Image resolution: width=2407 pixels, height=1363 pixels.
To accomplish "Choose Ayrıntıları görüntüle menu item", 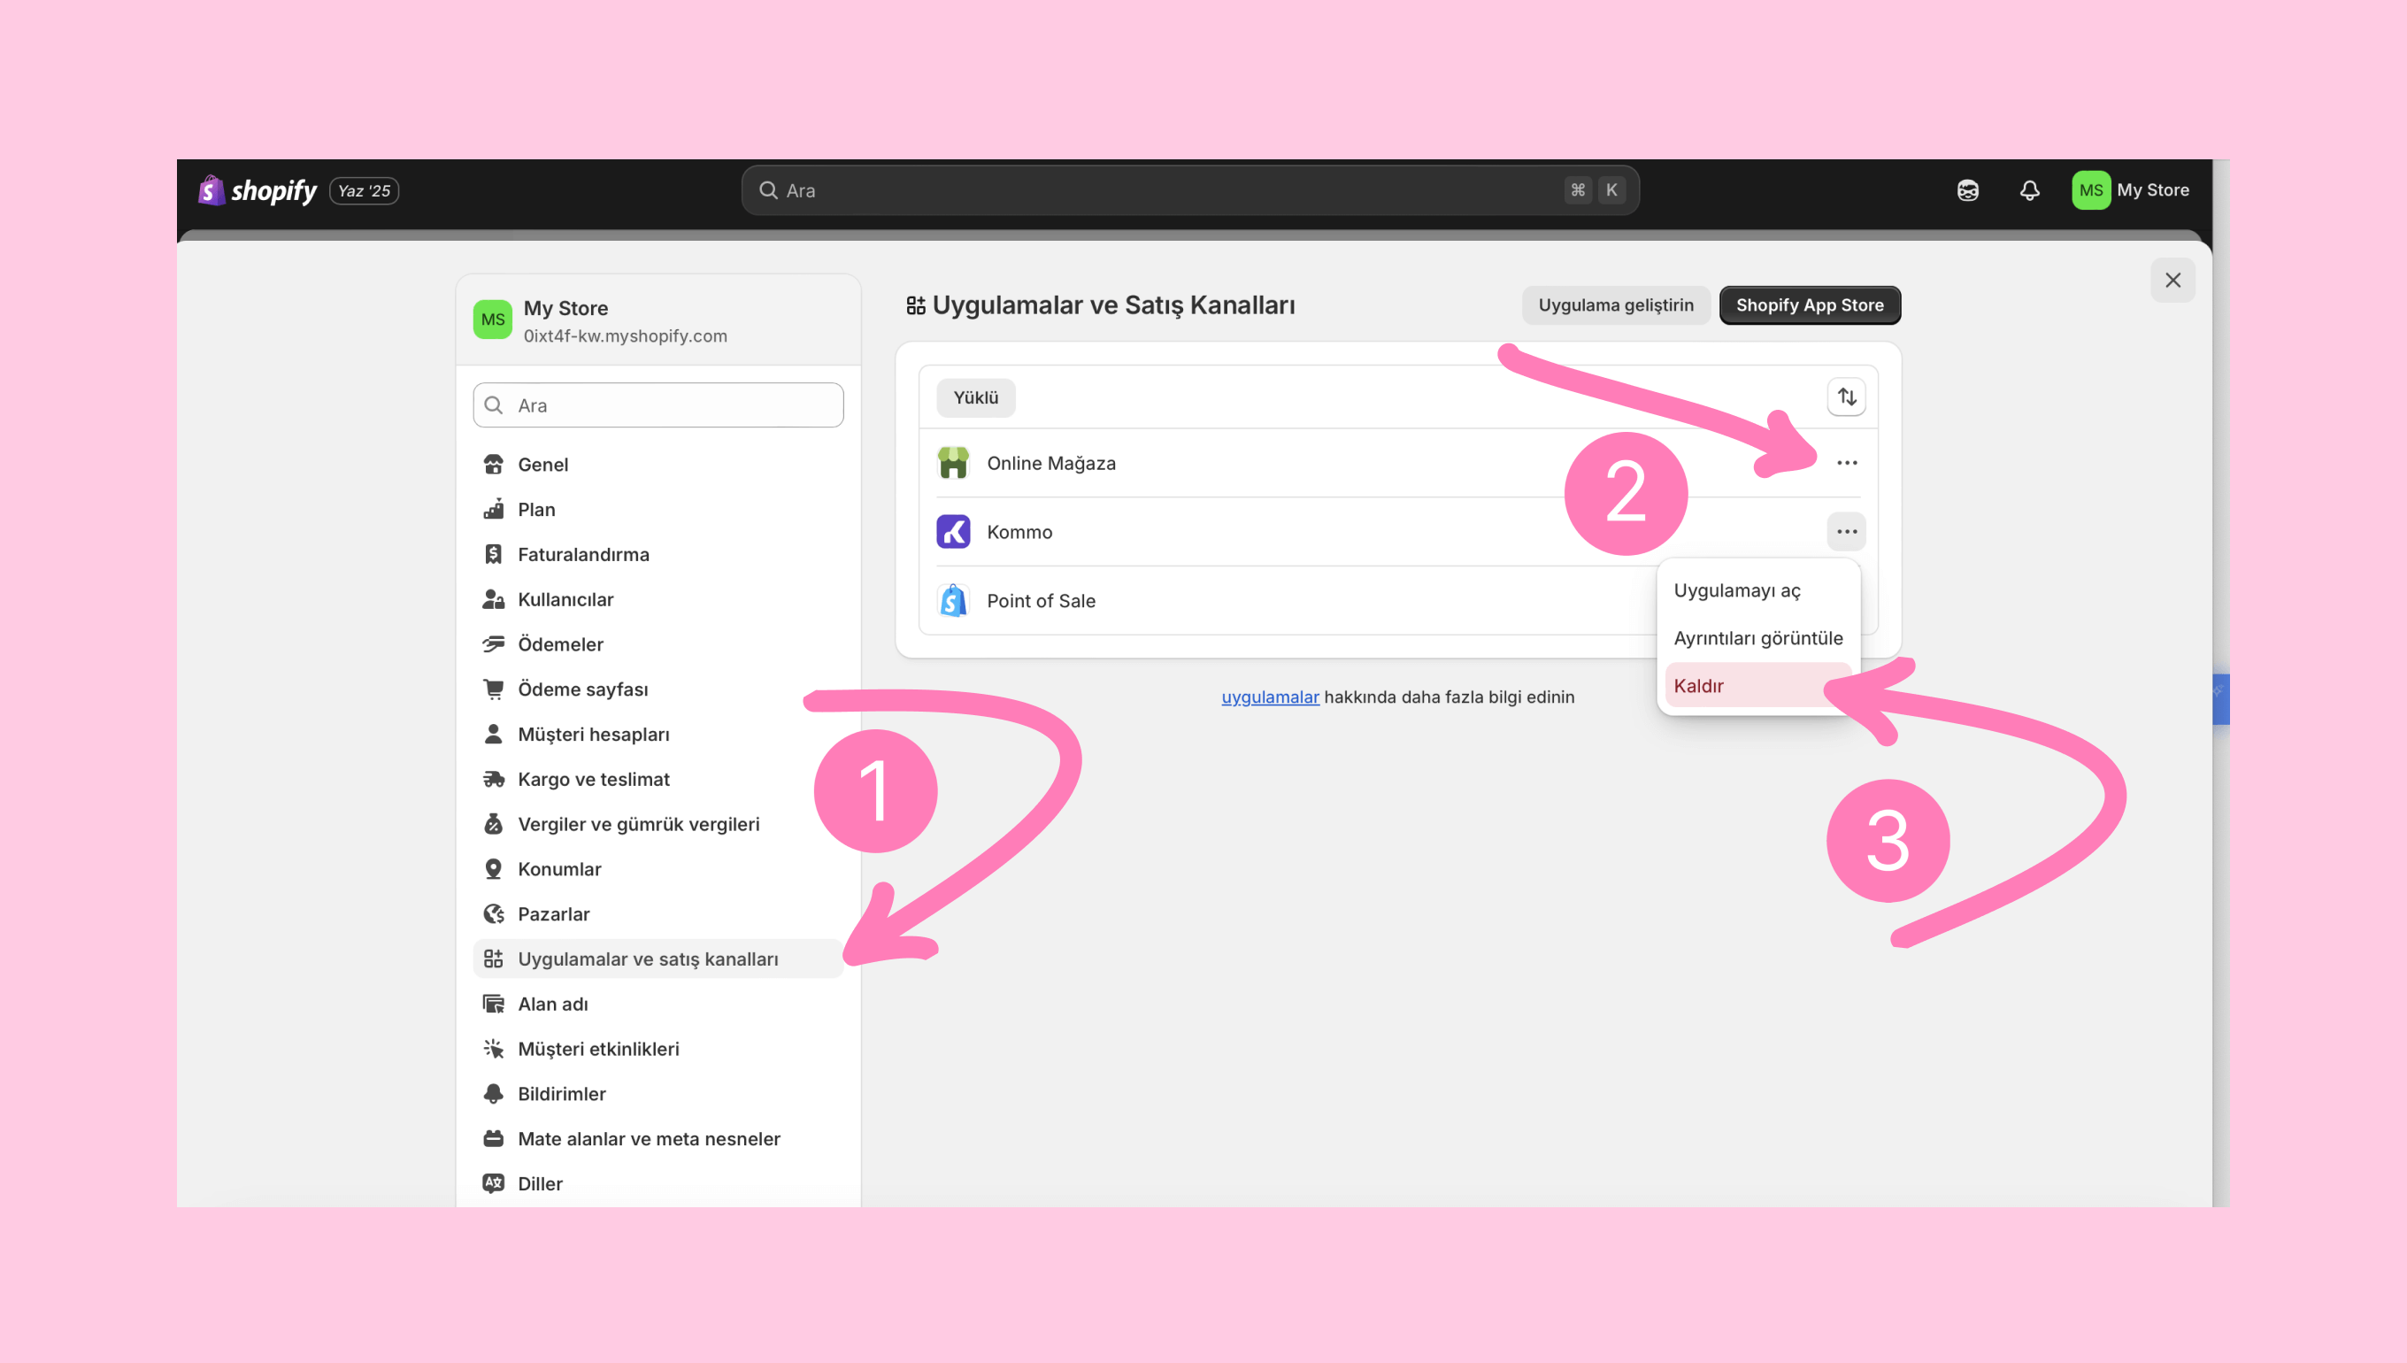I will click(x=1757, y=638).
